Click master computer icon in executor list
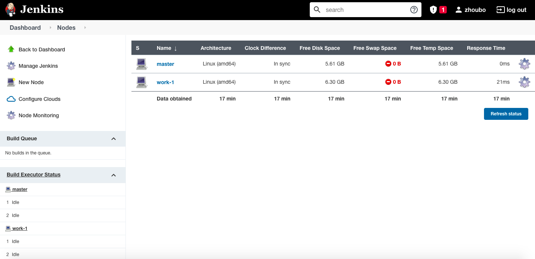 8,189
